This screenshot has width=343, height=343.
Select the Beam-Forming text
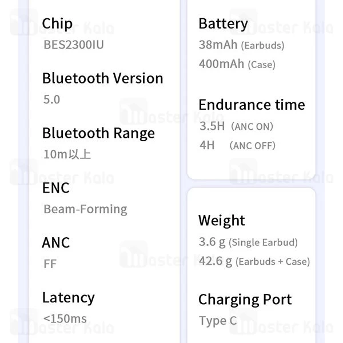pyautogui.click(x=85, y=209)
